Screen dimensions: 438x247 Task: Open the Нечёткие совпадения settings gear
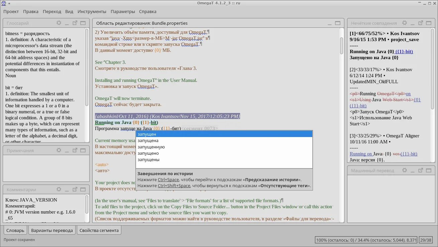405,23
